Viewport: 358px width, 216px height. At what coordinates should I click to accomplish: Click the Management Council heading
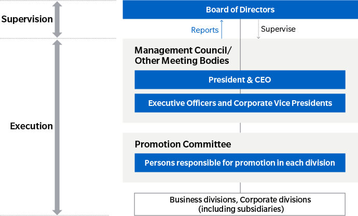pos(183,50)
